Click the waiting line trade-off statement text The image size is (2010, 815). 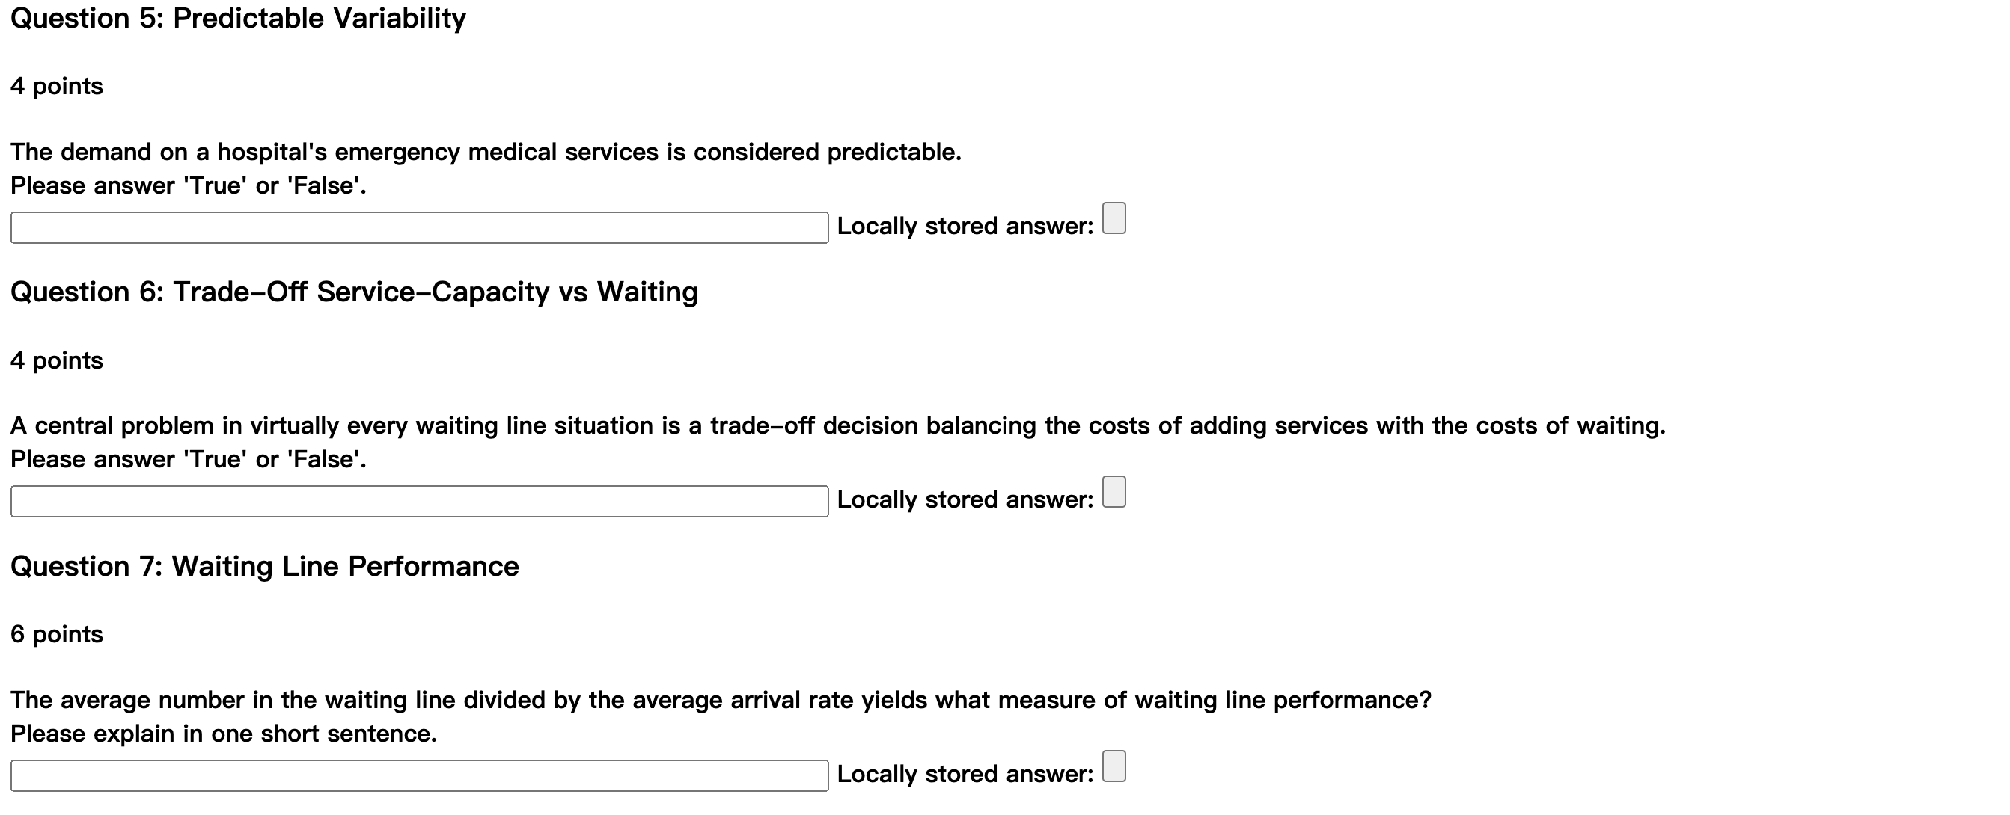(x=835, y=425)
